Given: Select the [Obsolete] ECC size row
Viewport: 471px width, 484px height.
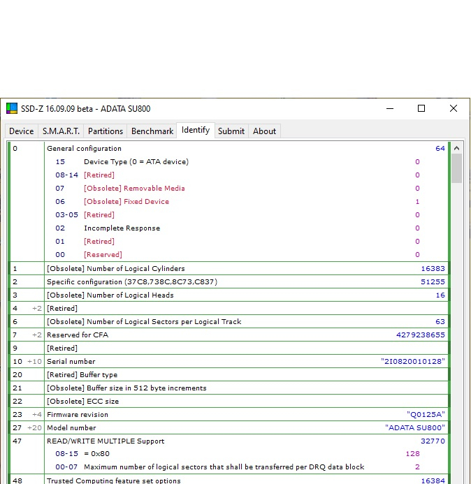Looking at the screenshot, I should [x=229, y=402].
